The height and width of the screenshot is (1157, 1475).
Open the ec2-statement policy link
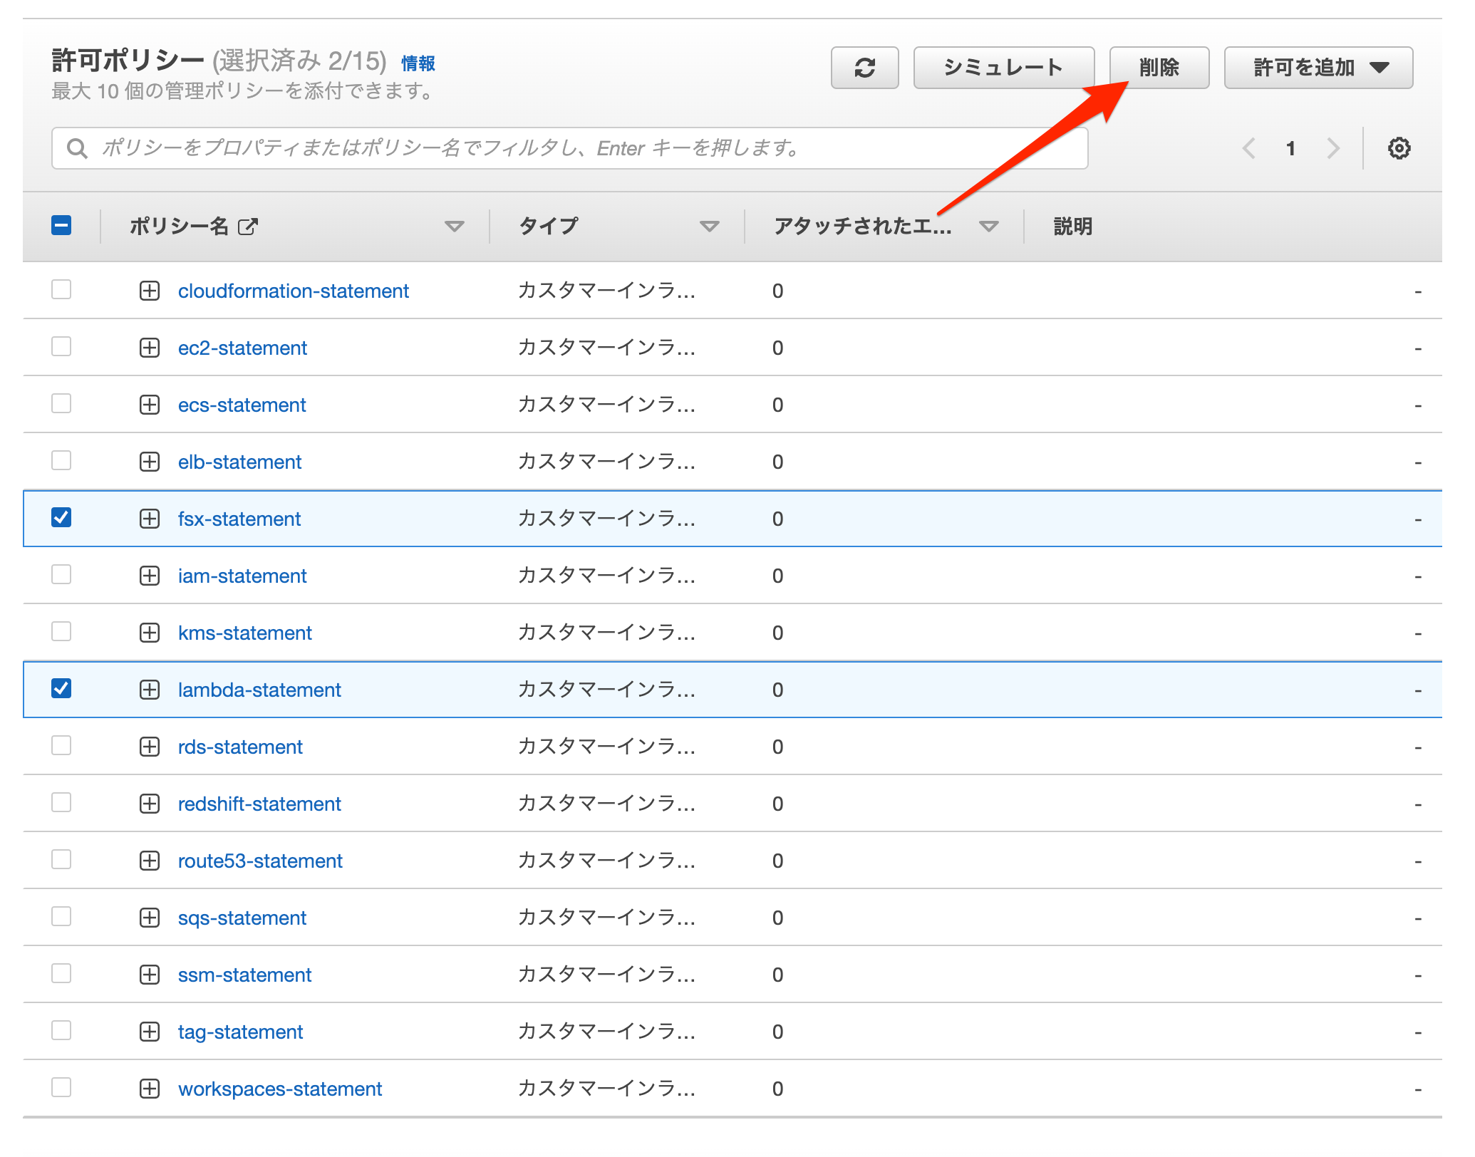point(242,348)
